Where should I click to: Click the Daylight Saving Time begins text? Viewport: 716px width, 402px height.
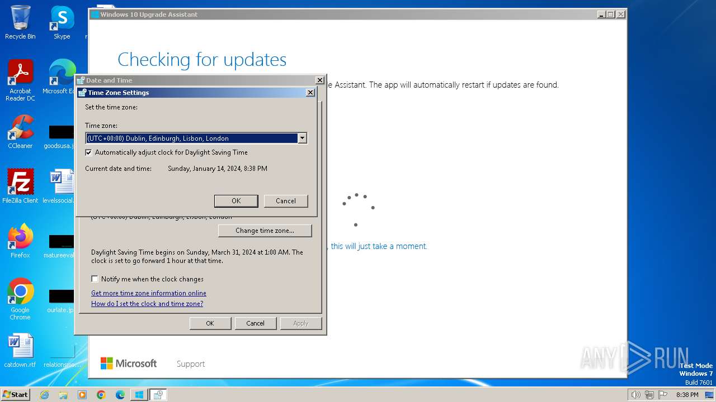197,256
